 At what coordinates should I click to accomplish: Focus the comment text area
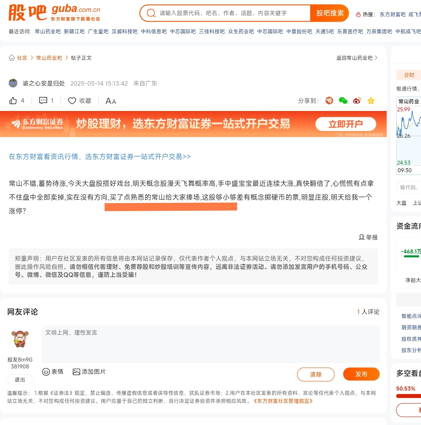pyautogui.click(x=210, y=344)
